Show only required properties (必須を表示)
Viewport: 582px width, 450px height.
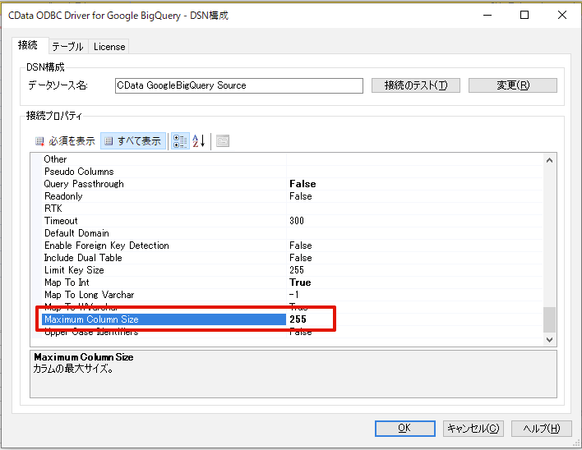point(65,141)
